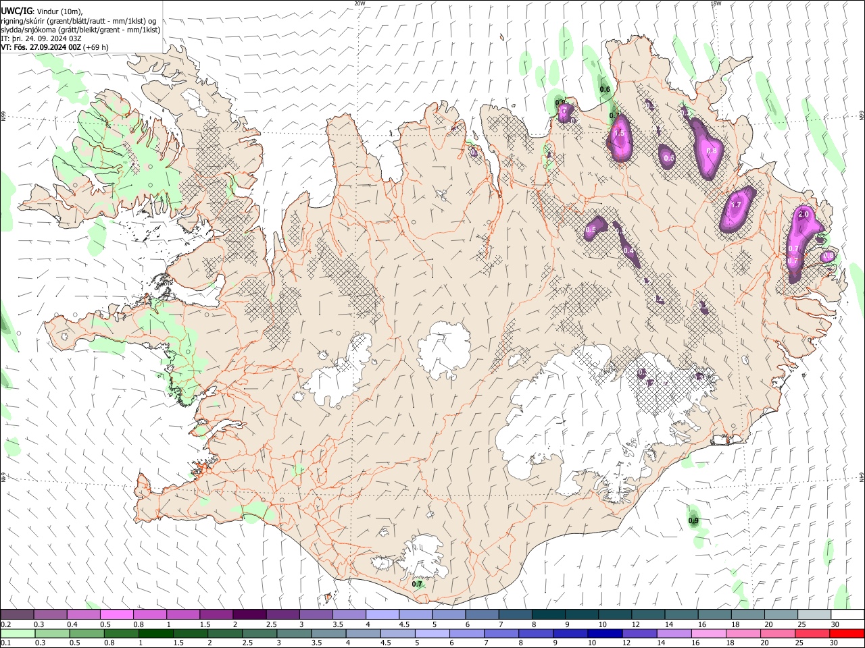Select the 'VT: Fös. 27.09.2024 00Z (+69 h)' line

[55, 47]
